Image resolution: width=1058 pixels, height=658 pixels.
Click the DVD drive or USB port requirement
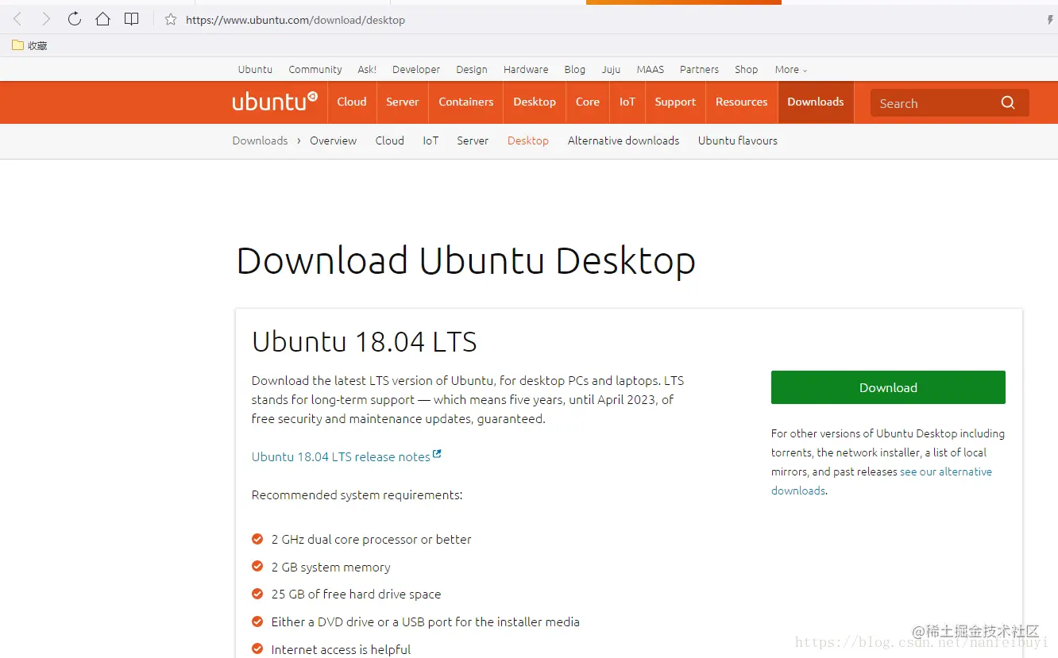coord(425,621)
